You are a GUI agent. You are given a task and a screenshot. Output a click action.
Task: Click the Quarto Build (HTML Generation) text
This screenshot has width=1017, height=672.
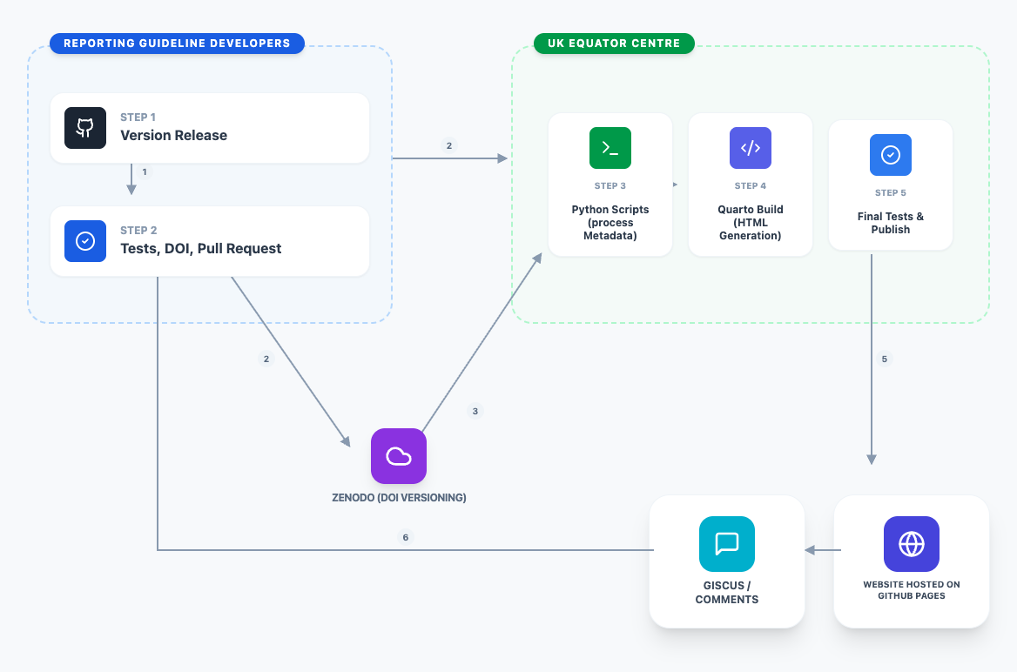point(750,223)
